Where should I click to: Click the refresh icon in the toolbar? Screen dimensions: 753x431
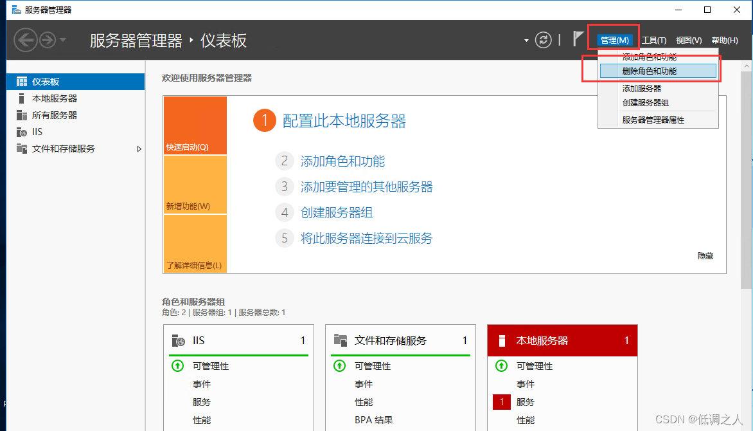point(543,39)
